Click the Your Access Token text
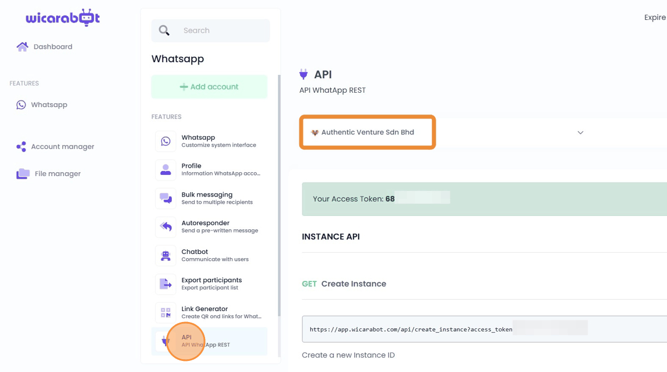 click(x=354, y=199)
